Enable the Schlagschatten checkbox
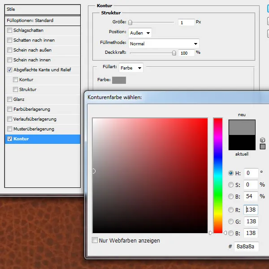 (10, 30)
